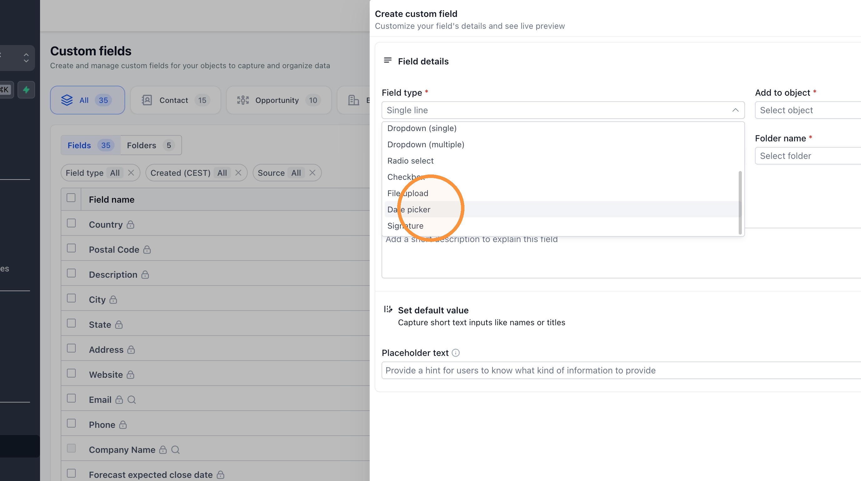The height and width of the screenshot is (481, 861).
Task: Check the State row checkbox
Action: [71, 324]
